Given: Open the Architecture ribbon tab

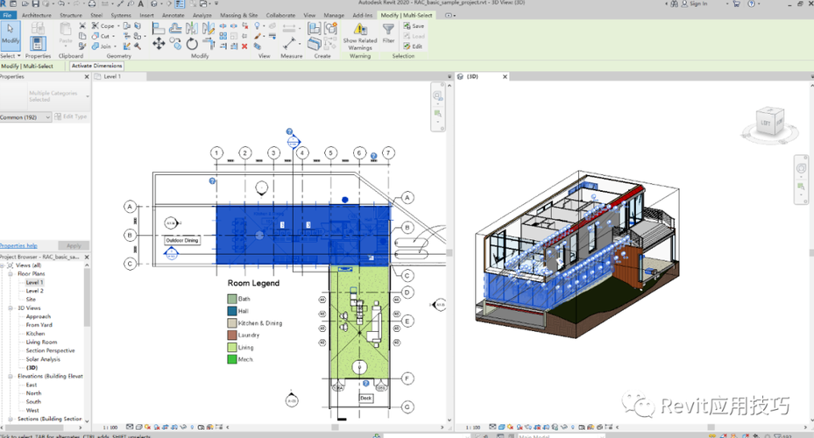Looking at the screenshot, I should click(x=36, y=15).
